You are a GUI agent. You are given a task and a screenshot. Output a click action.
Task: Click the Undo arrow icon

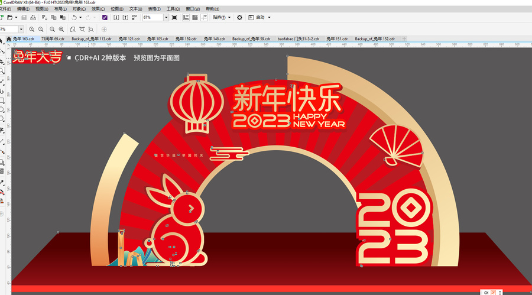pyautogui.click(x=74, y=17)
